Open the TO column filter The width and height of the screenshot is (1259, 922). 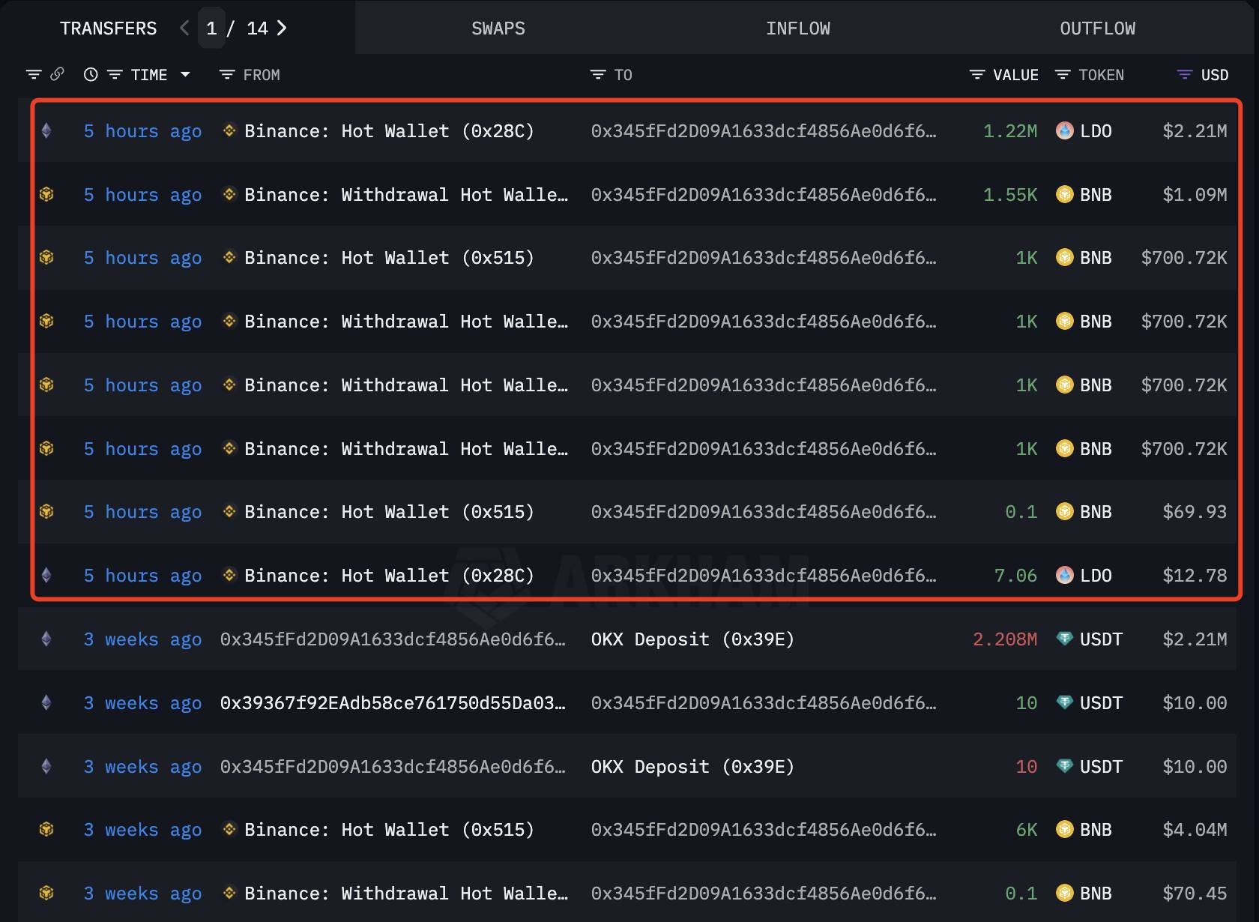tap(598, 75)
